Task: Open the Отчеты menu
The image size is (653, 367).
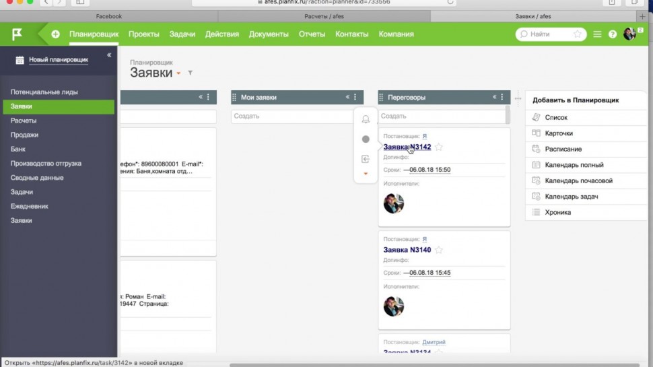Action: pos(312,34)
